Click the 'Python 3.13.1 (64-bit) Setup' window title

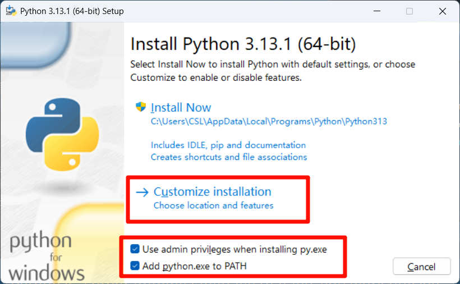coord(72,11)
